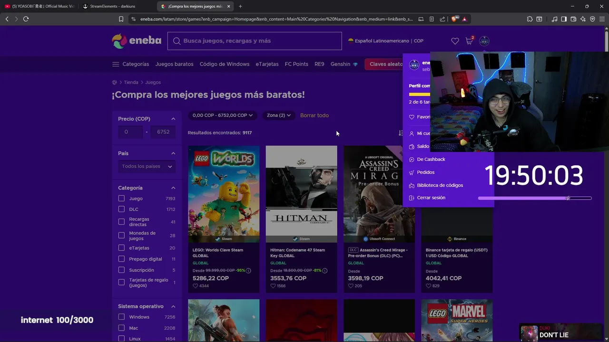
Task: Bookmark this page in address bar
Action: 121,19
